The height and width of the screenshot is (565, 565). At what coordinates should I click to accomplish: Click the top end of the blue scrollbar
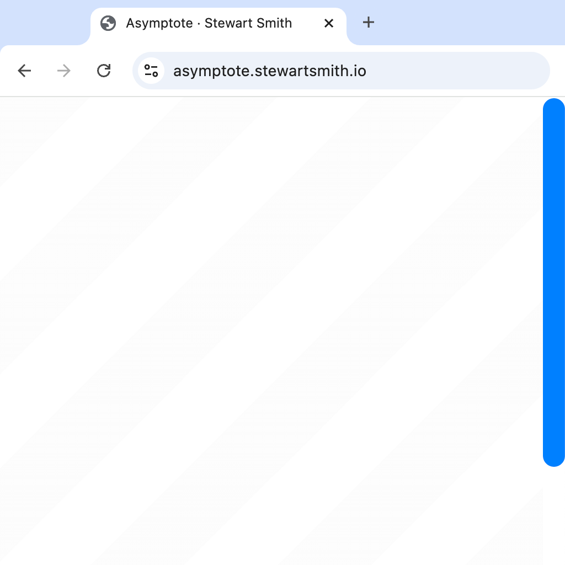[553, 106]
